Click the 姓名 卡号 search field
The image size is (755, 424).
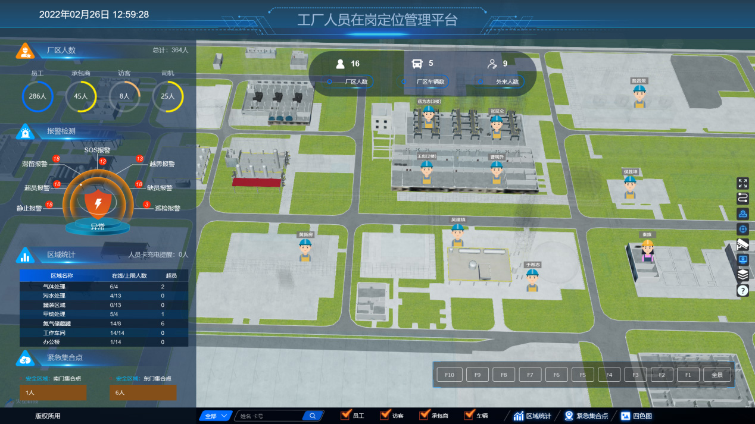tap(270, 416)
